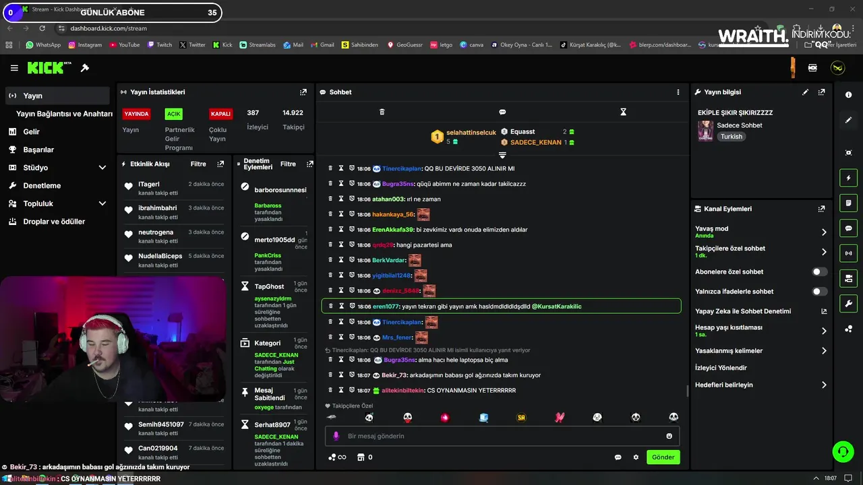Pop out the Kanal Eylemleri panel
This screenshot has height=485, width=863.
coord(821,209)
